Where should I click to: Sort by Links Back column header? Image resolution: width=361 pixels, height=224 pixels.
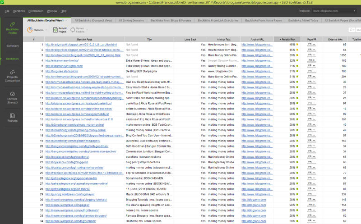tap(190, 39)
